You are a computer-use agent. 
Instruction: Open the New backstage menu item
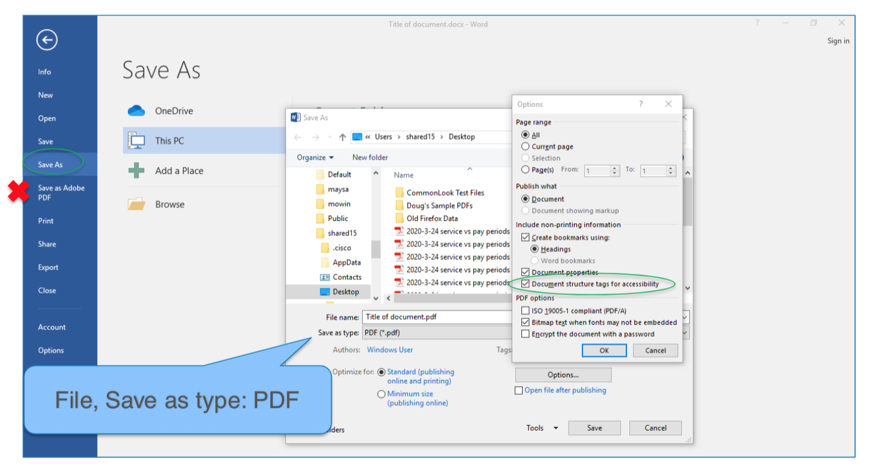coord(45,95)
